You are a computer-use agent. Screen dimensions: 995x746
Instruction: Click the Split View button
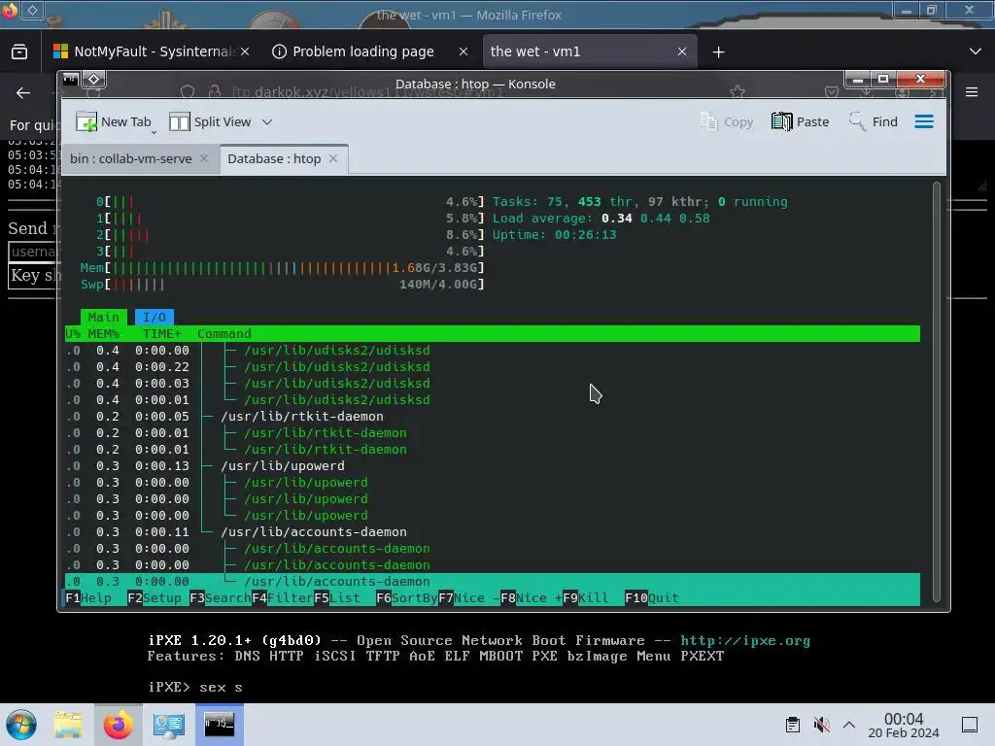pos(210,121)
